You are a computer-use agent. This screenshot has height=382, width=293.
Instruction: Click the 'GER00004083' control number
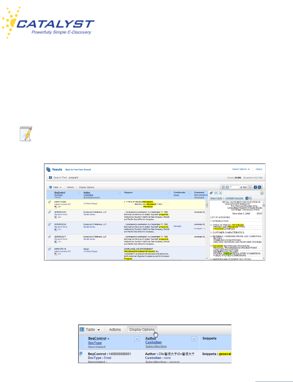point(60,212)
